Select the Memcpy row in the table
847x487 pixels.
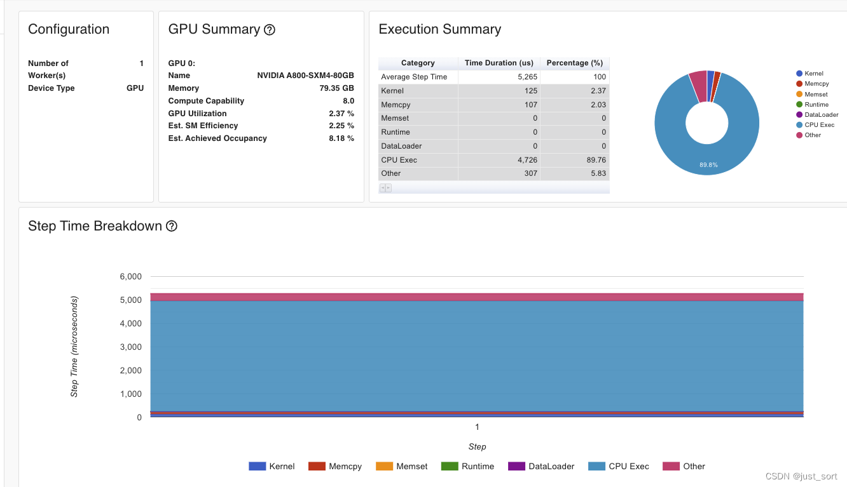coord(493,105)
